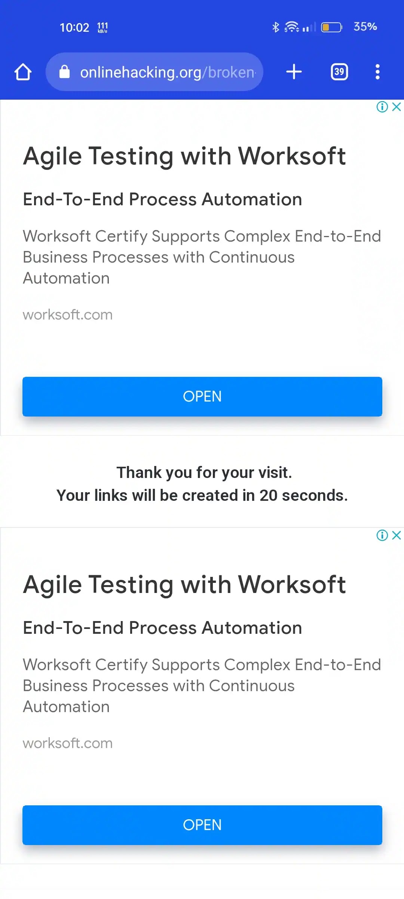The height and width of the screenshot is (899, 404).
Task: Open the tab switcher showing 39 tabs
Action: (339, 72)
